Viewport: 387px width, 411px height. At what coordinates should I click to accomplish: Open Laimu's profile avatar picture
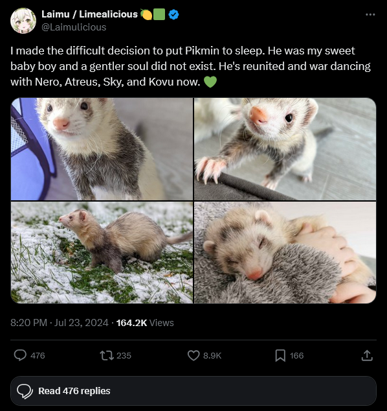23,21
